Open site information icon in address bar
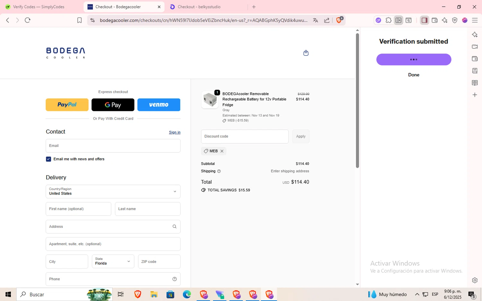This screenshot has height=301, width=482. (x=93, y=20)
